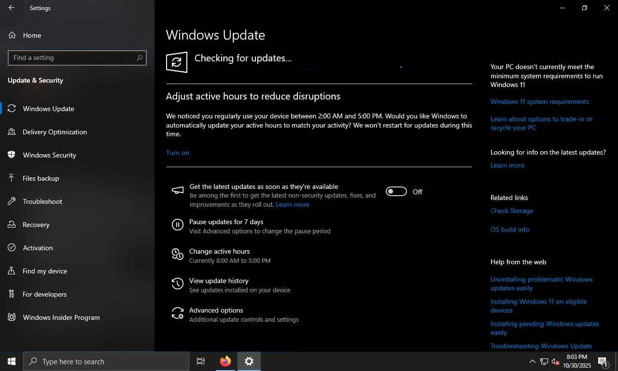
Task: Click the 'Related links' heading
Action: pyautogui.click(x=509, y=198)
